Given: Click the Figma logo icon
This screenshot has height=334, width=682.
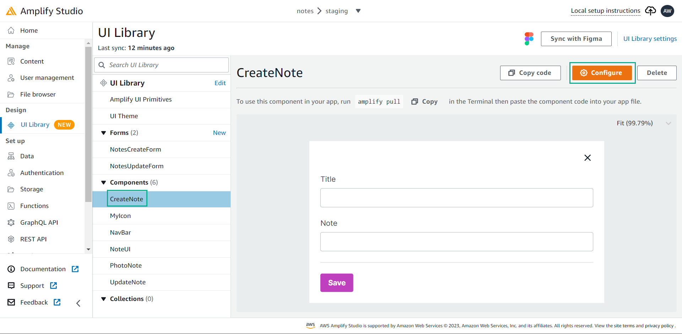Looking at the screenshot, I should point(529,39).
